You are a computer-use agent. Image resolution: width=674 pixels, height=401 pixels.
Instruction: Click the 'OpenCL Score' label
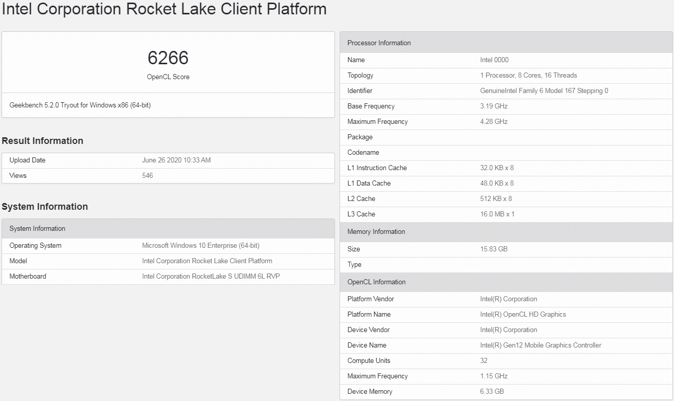(168, 77)
